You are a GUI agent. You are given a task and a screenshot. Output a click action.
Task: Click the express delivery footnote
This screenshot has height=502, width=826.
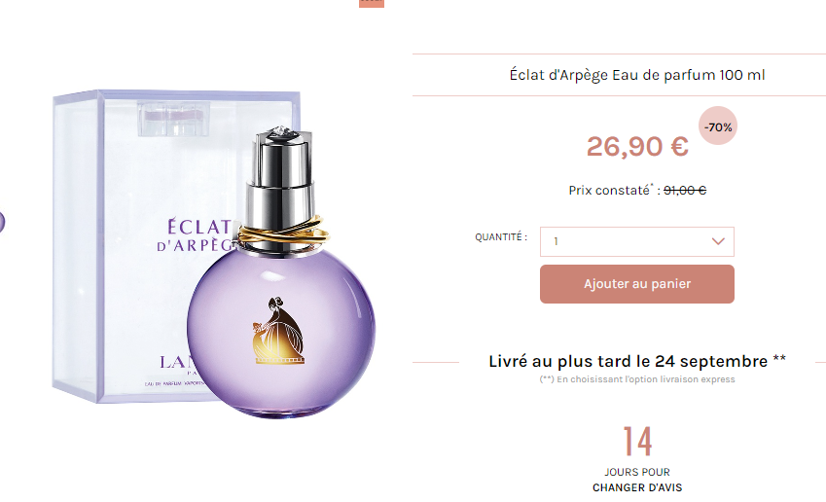pyautogui.click(x=637, y=379)
